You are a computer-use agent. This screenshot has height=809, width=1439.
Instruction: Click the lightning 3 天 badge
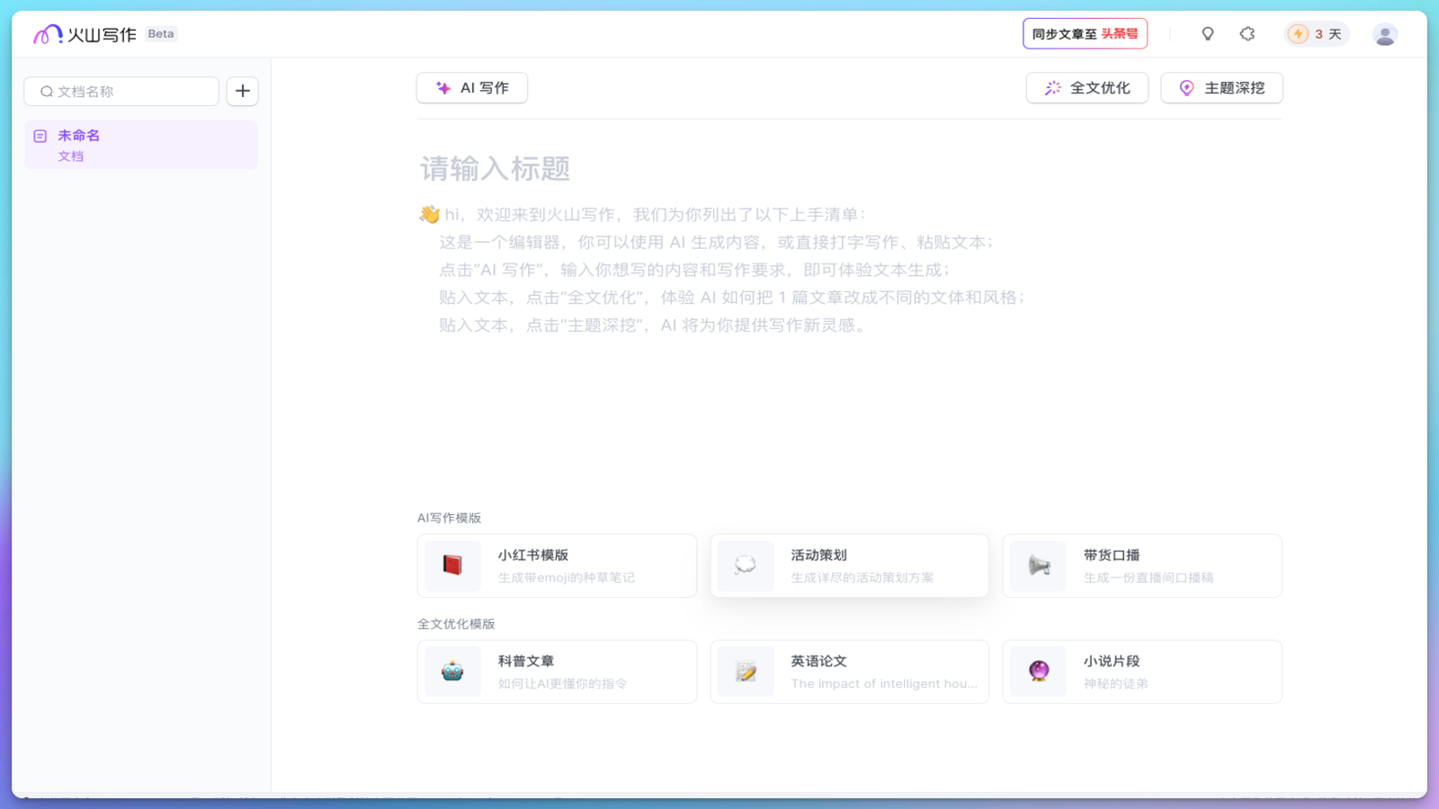tap(1317, 34)
